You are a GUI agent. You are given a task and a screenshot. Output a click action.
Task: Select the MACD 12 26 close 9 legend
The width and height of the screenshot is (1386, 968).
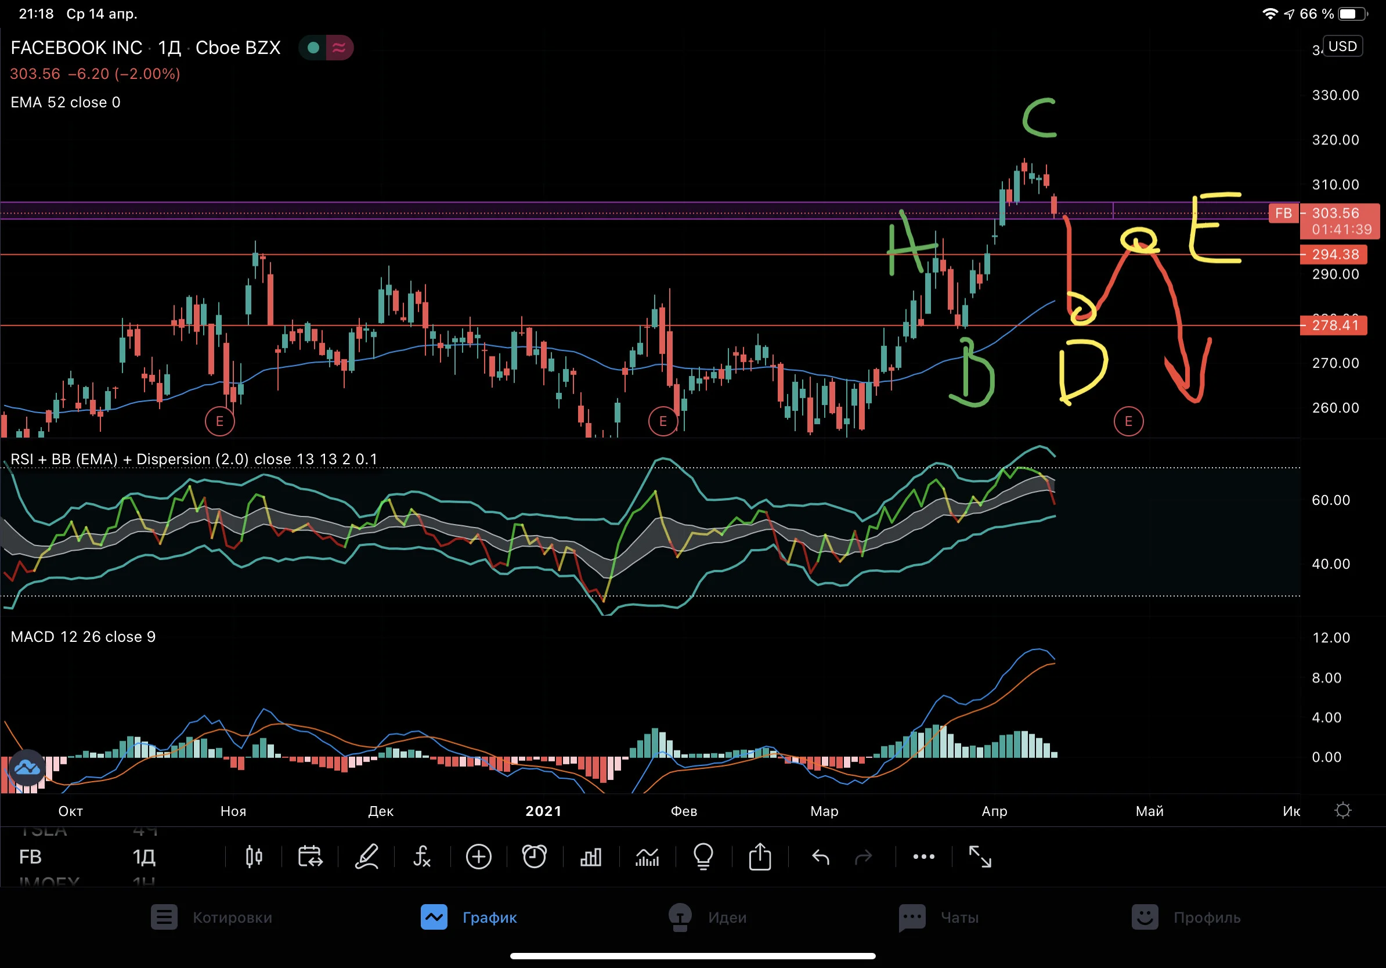[x=82, y=637]
